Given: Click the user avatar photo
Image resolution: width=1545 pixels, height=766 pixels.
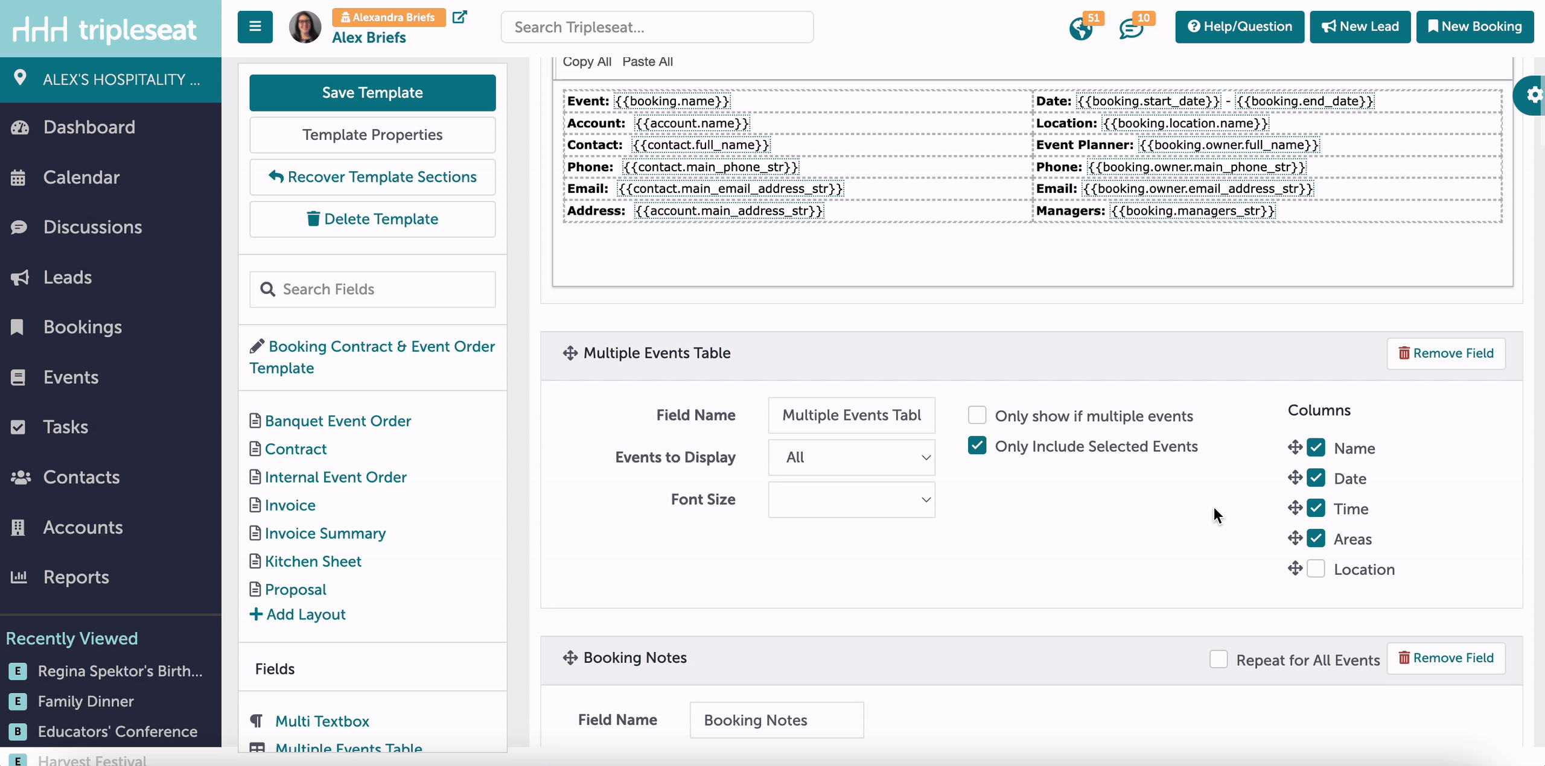Looking at the screenshot, I should (x=305, y=27).
